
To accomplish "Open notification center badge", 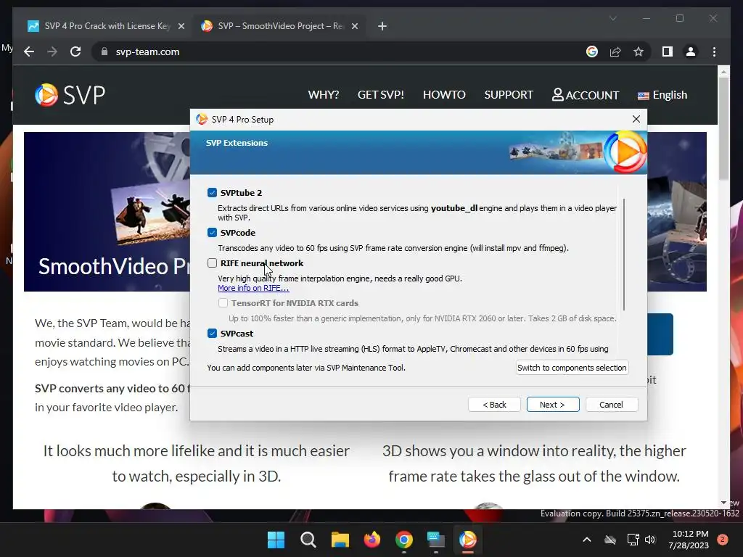I will point(722,540).
